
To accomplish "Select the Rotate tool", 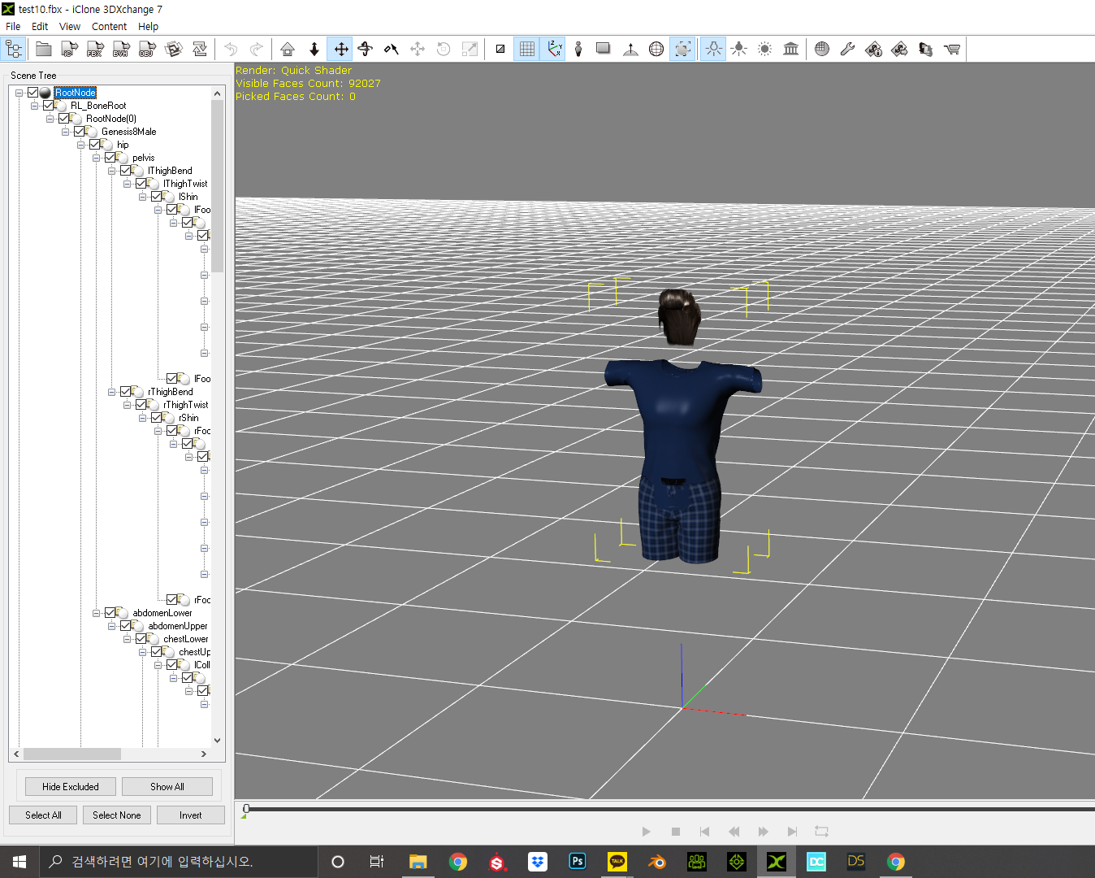I will click(x=366, y=50).
